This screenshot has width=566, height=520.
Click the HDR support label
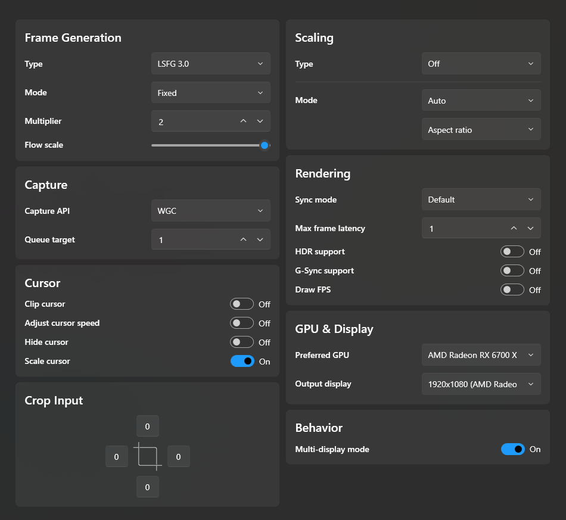[x=320, y=251]
